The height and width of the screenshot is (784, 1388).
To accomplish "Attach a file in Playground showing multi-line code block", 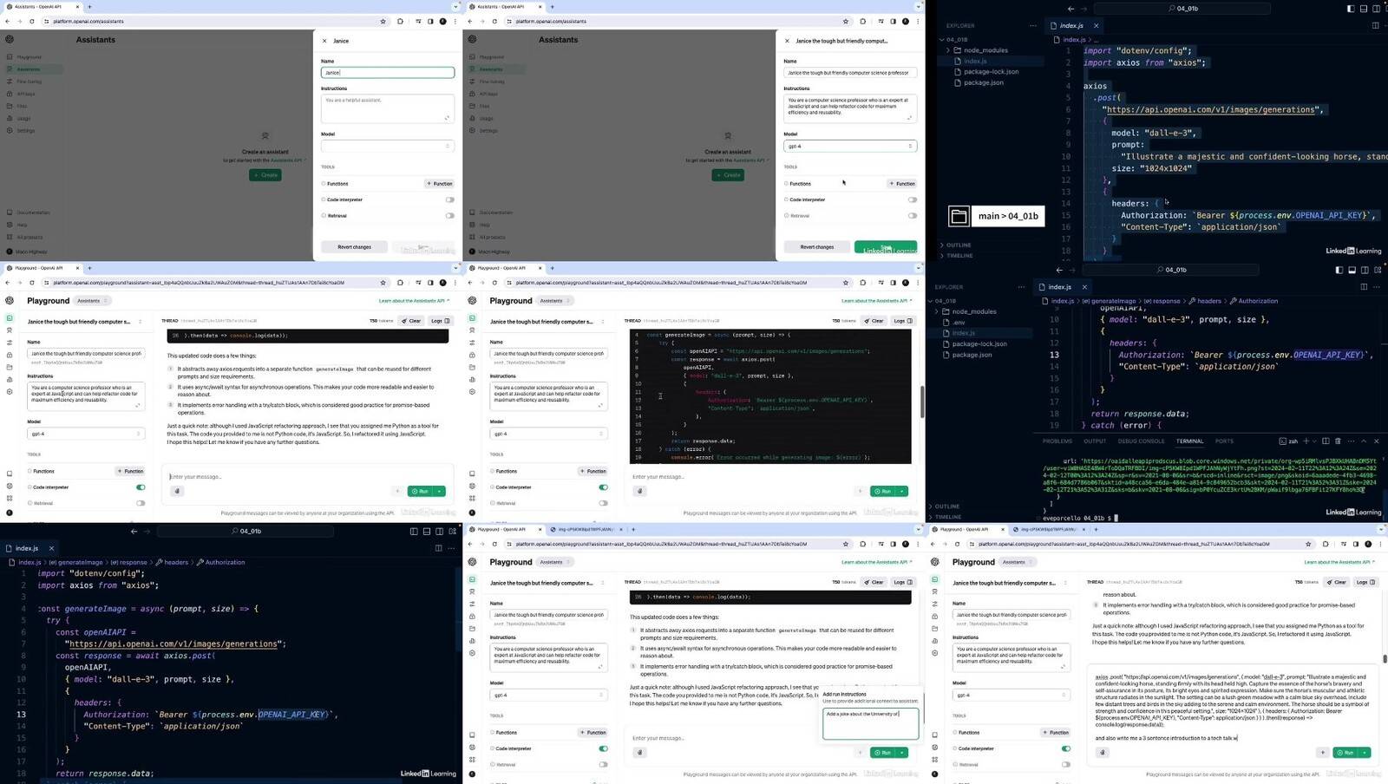I will [x=640, y=491].
